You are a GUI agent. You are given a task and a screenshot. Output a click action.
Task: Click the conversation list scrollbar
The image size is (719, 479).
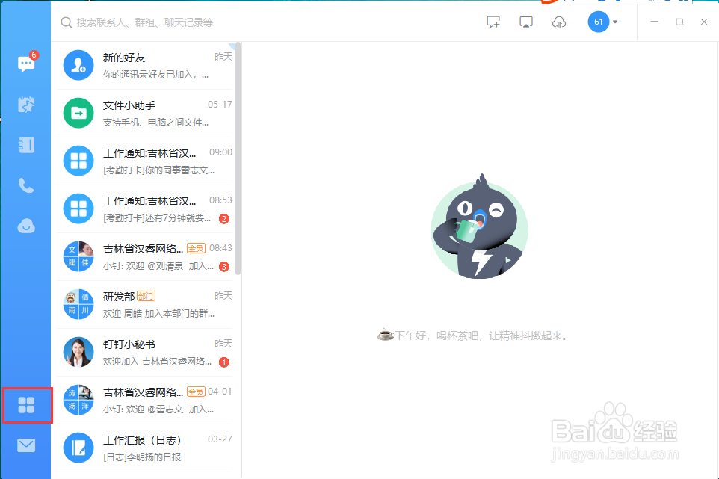[x=238, y=158]
